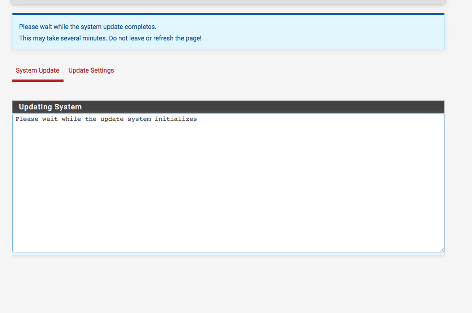This screenshot has height=313, width=472.
Task: Click the word 'Settings' in the Update Settings tab
Action: click(102, 71)
